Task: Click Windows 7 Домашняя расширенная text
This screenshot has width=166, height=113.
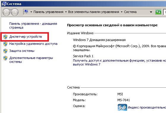Action: 99,40
